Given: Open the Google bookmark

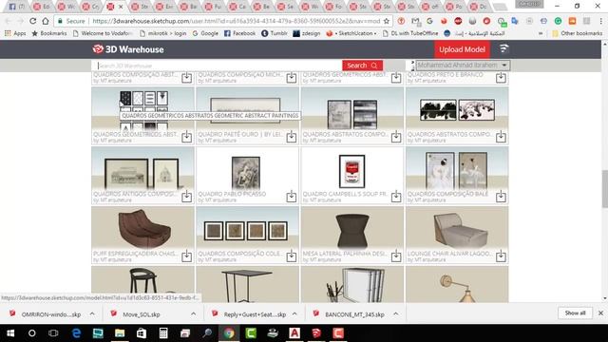Looking at the screenshot, I should point(205,33).
